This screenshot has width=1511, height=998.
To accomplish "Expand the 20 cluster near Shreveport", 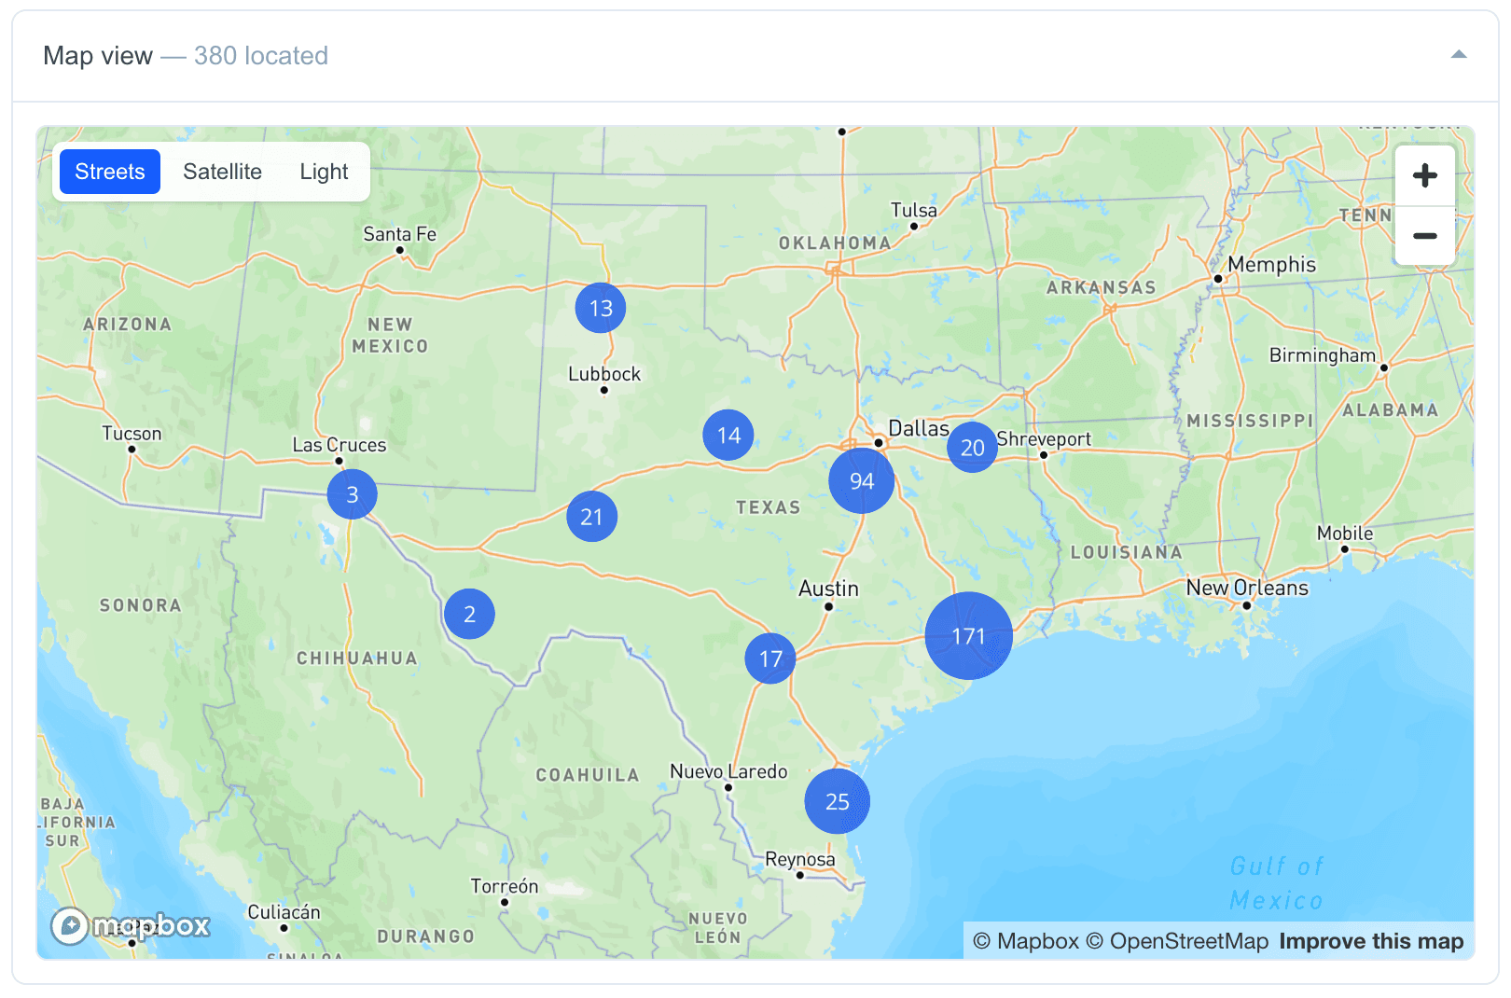I will (972, 448).
